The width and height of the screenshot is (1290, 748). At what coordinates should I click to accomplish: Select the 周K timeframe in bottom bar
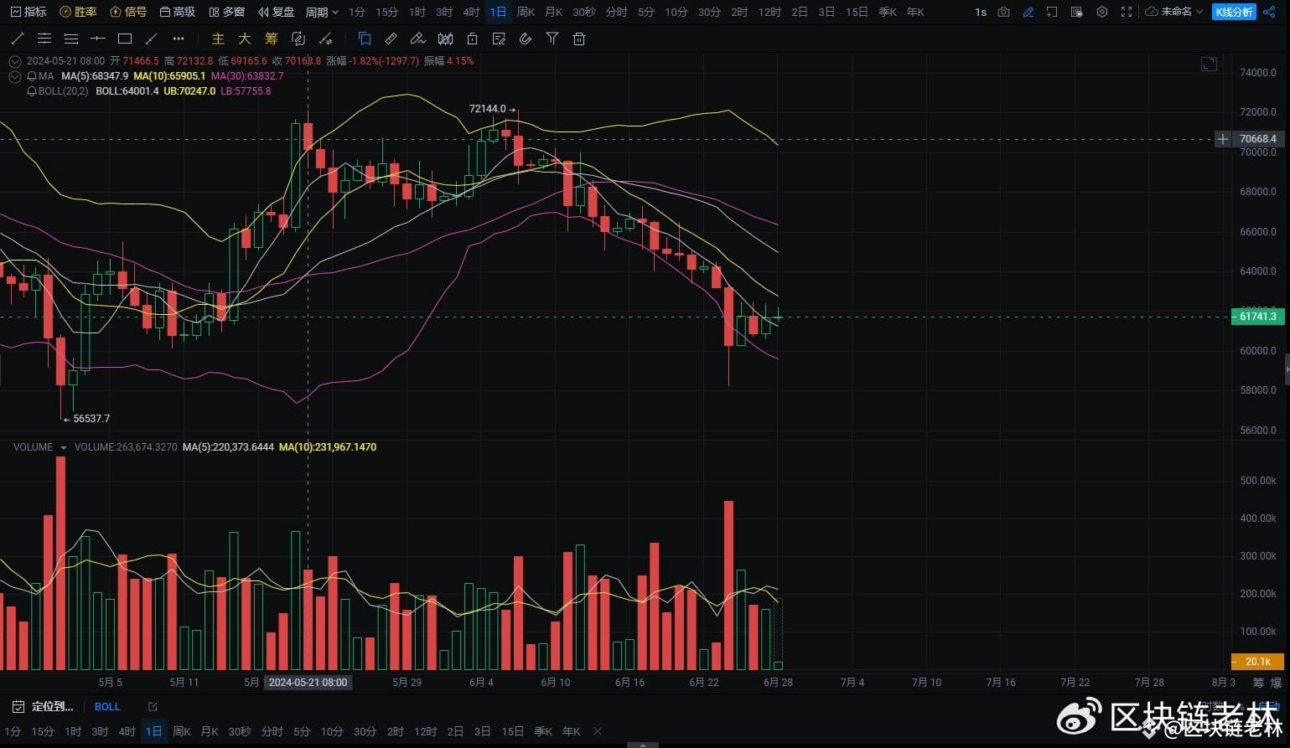point(182,731)
